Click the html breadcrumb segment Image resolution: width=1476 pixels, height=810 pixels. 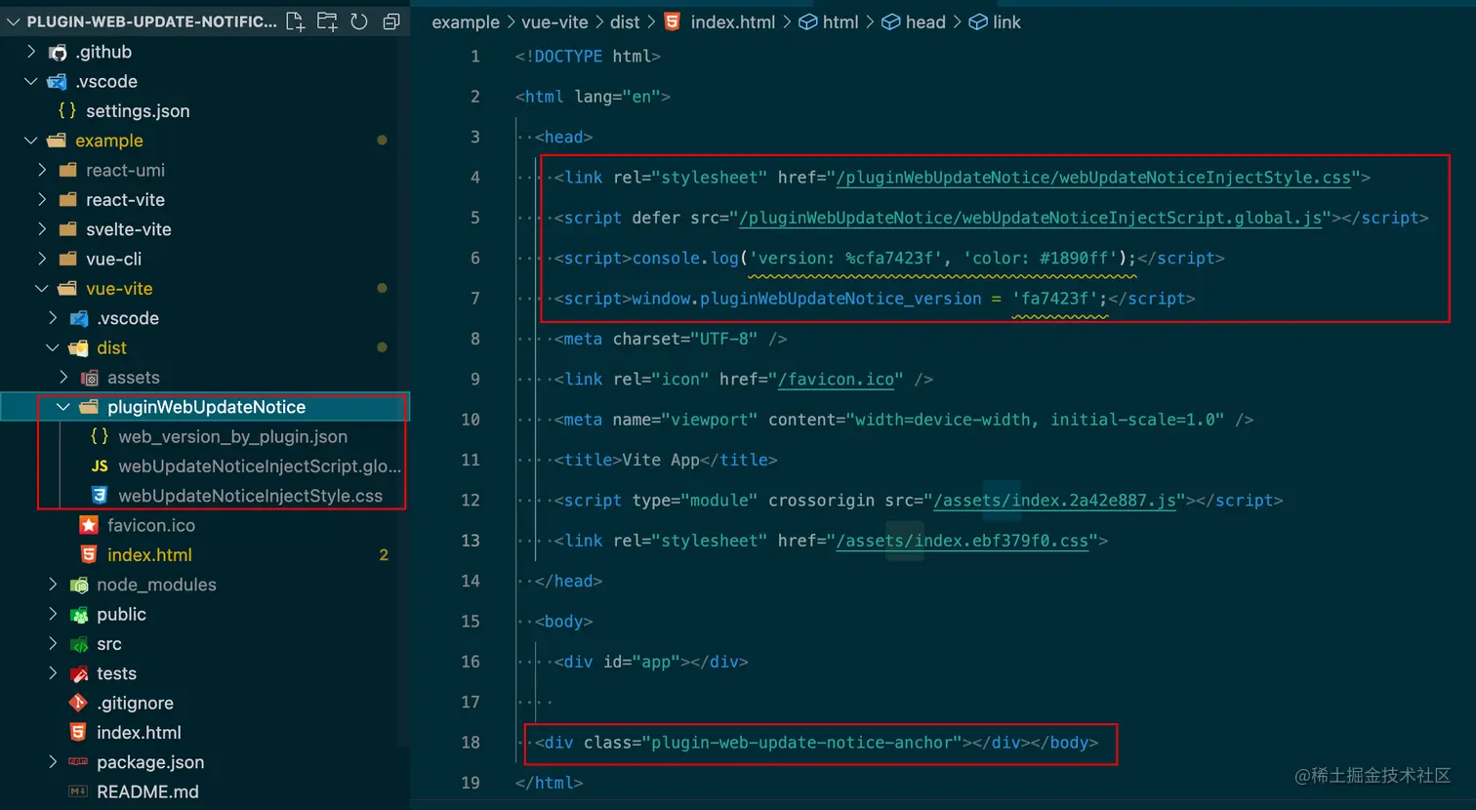(840, 22)
